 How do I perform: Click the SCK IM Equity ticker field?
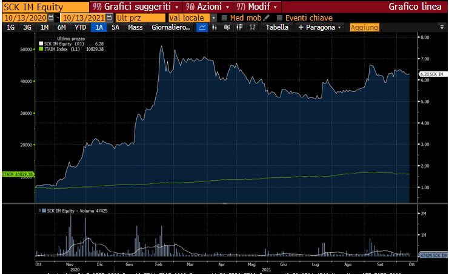tap(46, 7)
